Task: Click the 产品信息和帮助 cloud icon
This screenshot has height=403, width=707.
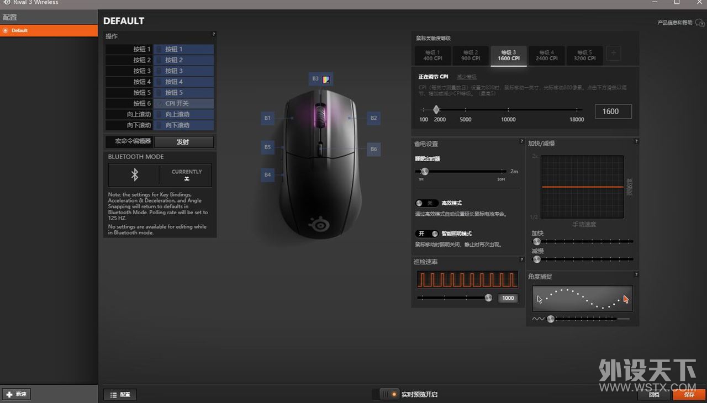Action: (x=699, y=23)
